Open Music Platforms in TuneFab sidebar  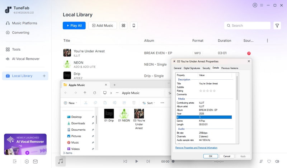coord(22,23)
